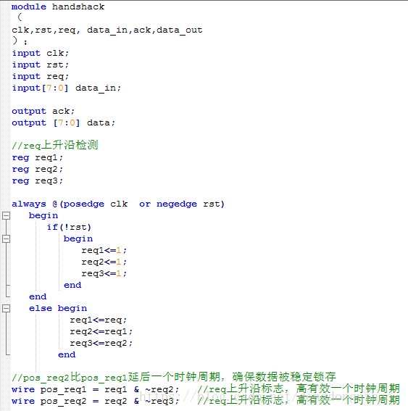Click the 'reg req2;' declaration
The image size is (408, 411).
coord(38,170)
